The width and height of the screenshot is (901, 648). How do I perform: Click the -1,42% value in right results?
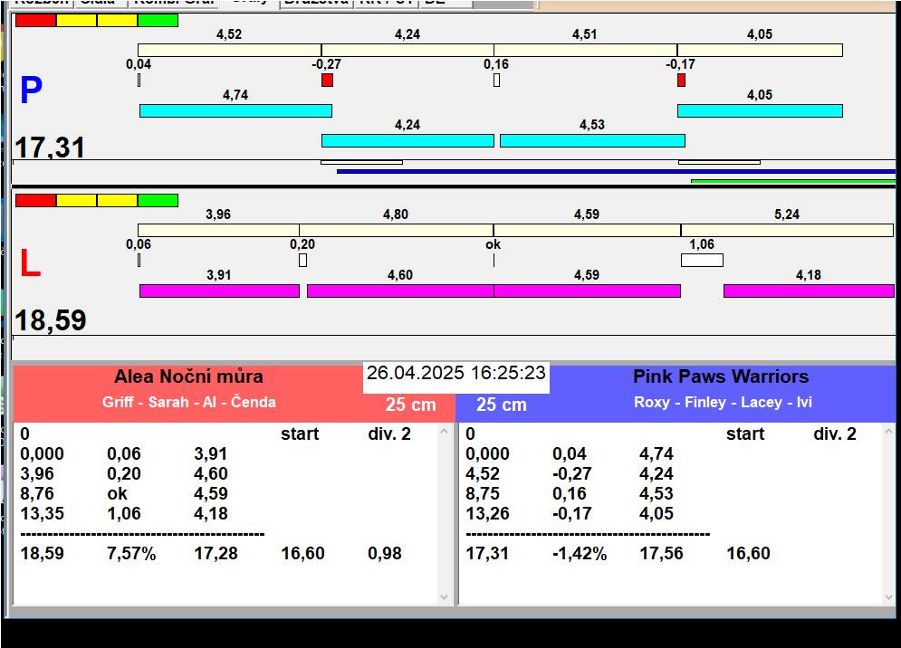[x=580, y=553]
